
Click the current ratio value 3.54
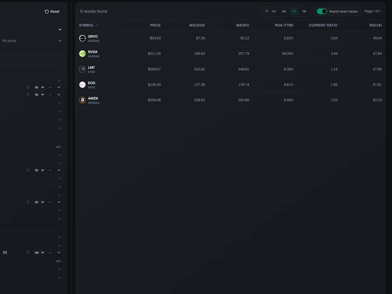[334, 38]
